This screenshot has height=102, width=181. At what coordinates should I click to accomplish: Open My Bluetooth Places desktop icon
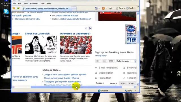pos(6,3)
